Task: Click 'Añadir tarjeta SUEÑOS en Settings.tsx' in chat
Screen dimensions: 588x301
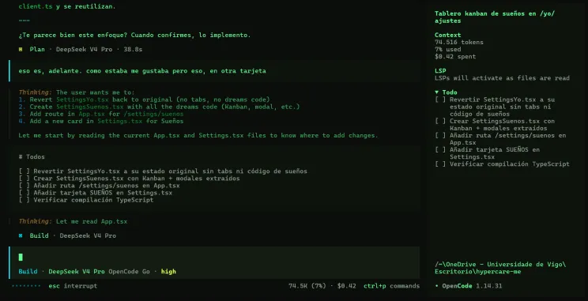Action: pyautogui.click(x=103, y=193)
